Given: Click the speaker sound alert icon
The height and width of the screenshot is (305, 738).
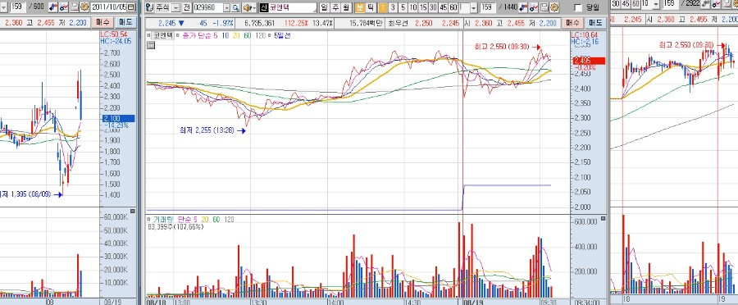Looking at the screenshot, I should pyautogui.click(x=248, y=8).
